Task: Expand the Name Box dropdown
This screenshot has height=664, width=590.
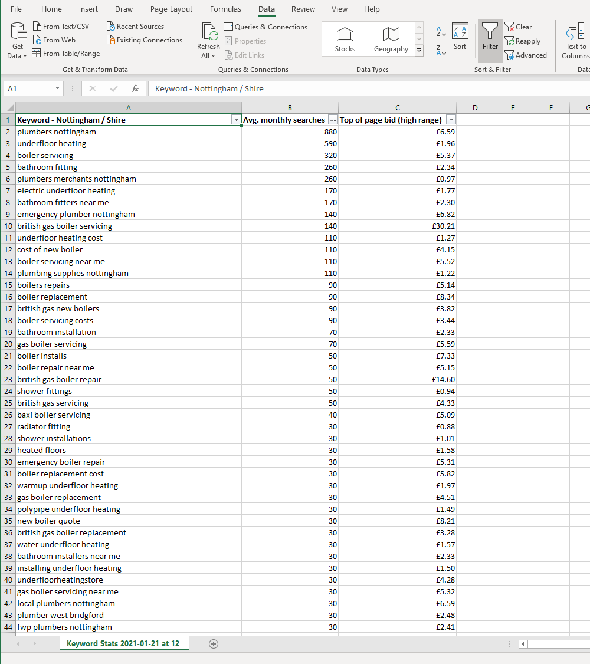Action: coord(57,88)
